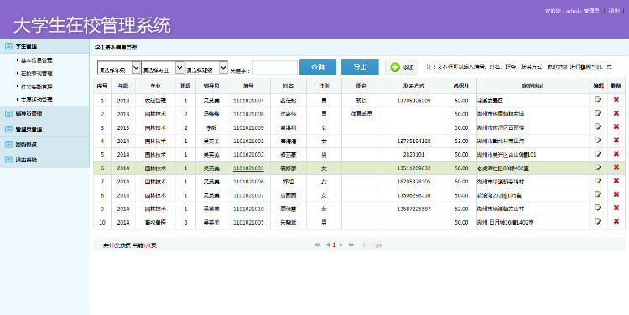Click the 退出 logout link in header
The width and height of the screenshot is (629, 315).
[614, 11]
